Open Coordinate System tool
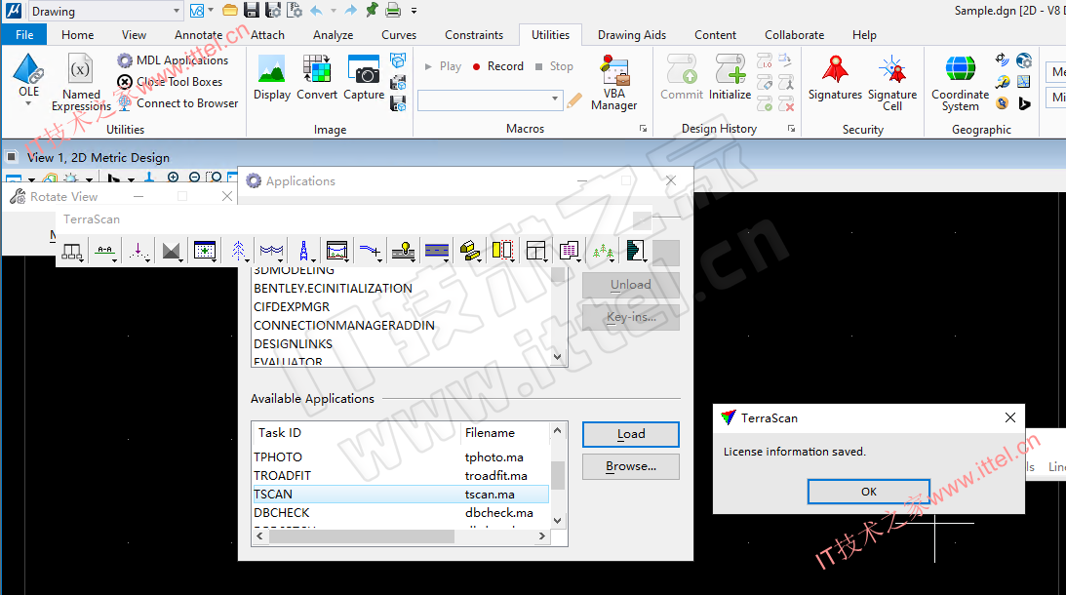Screen dimensions: 1066x595 (960, 82)
